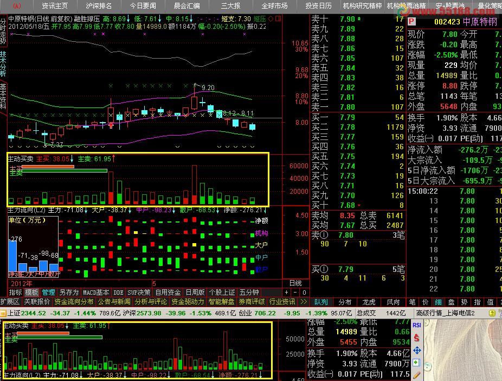Image resolution: width=502 pixels, height=381 pixels.
Task: Switch to the 分时走势 side tab
Action: 3,31
